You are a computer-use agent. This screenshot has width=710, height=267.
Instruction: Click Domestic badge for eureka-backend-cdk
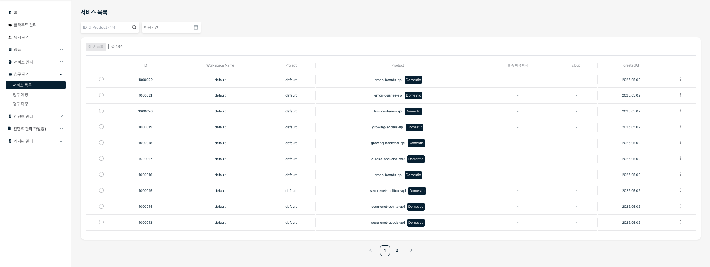416,159
